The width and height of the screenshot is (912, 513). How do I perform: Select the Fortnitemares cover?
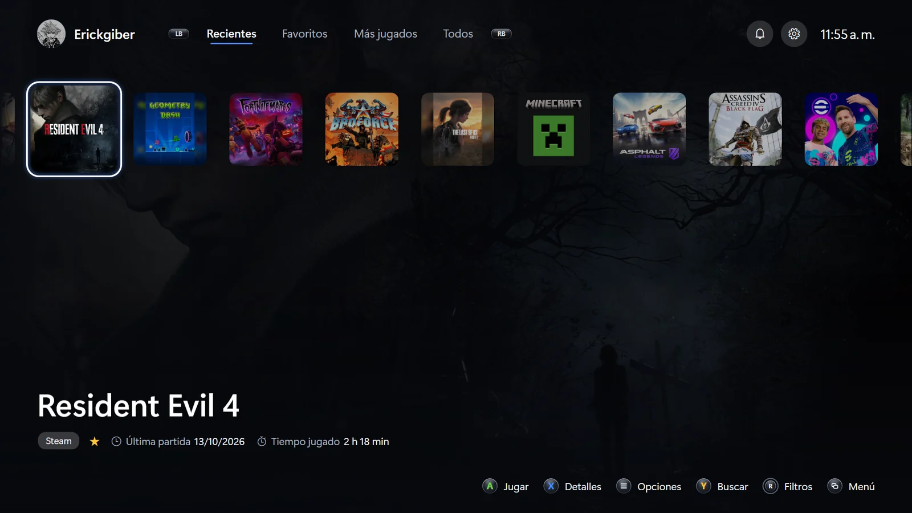coord(266,129)
